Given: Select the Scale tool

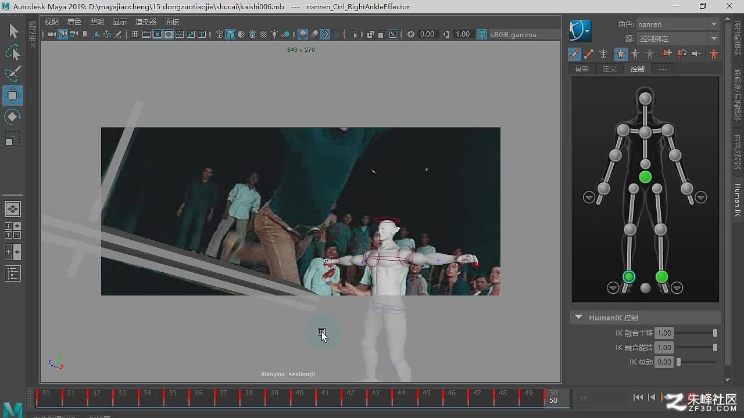Looking at the screenshot, I should coord(13,138).
